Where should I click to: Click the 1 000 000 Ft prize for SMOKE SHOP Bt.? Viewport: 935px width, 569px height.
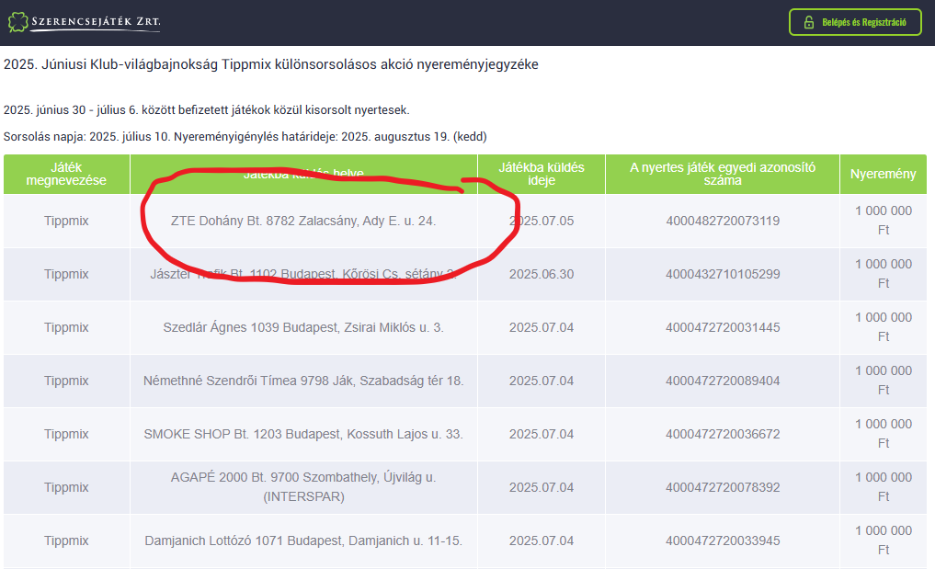click(x=884, y=434)
